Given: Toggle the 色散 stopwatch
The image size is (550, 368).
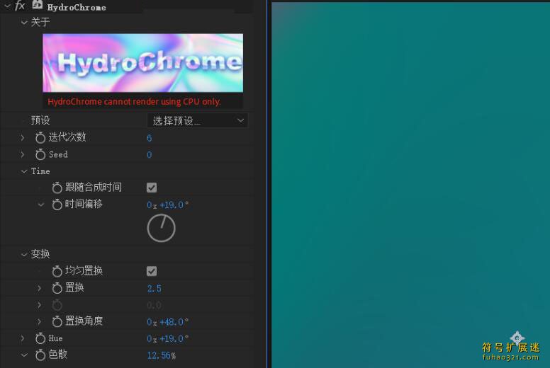Looking at the screenshot, I should click(40, 355).
